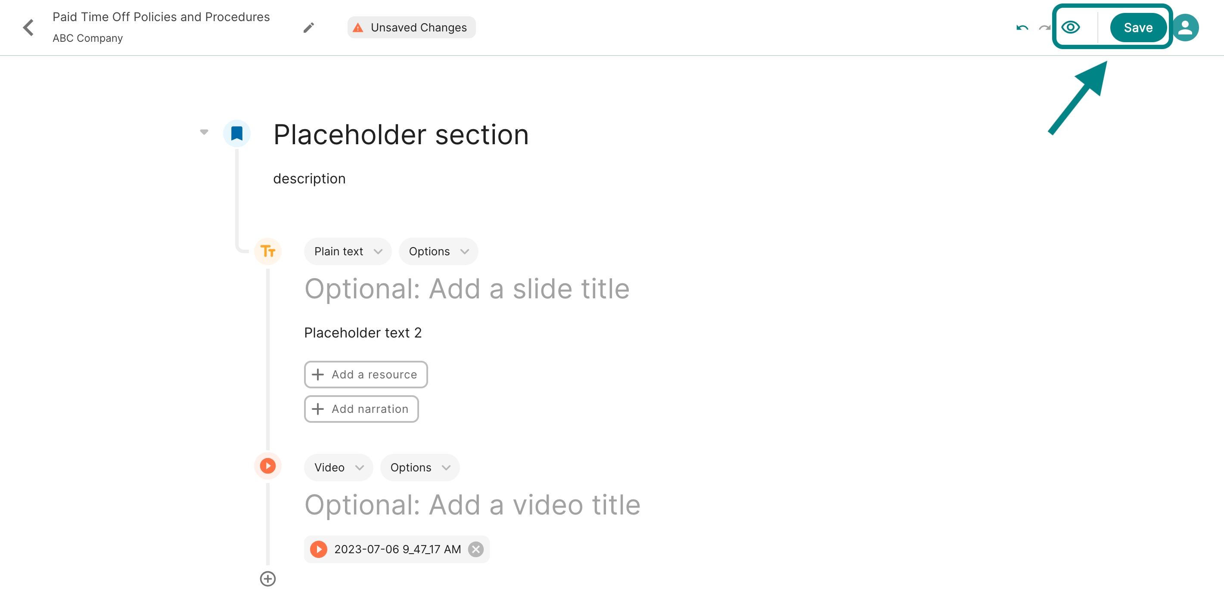Collapse the Placeholder section triangle

click(x=204, y=132)
